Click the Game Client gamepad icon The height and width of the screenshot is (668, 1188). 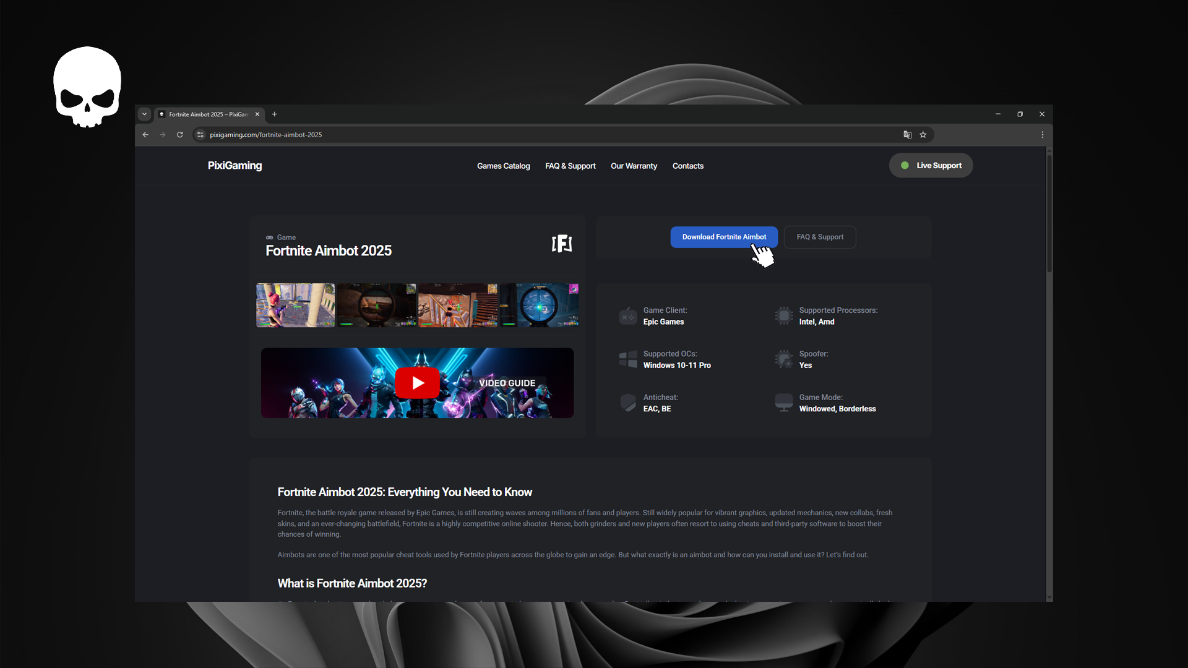coord(627,316)
